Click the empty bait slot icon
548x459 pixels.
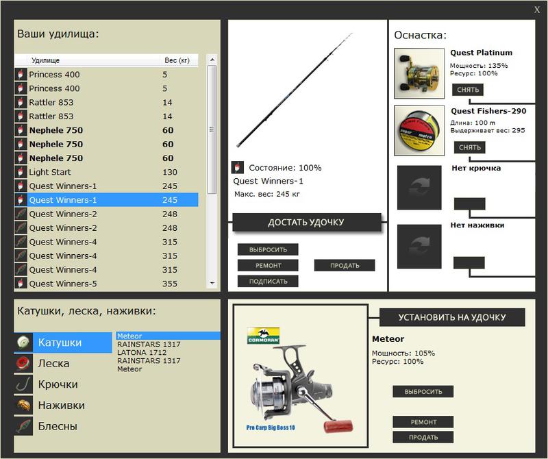point(419,245)
